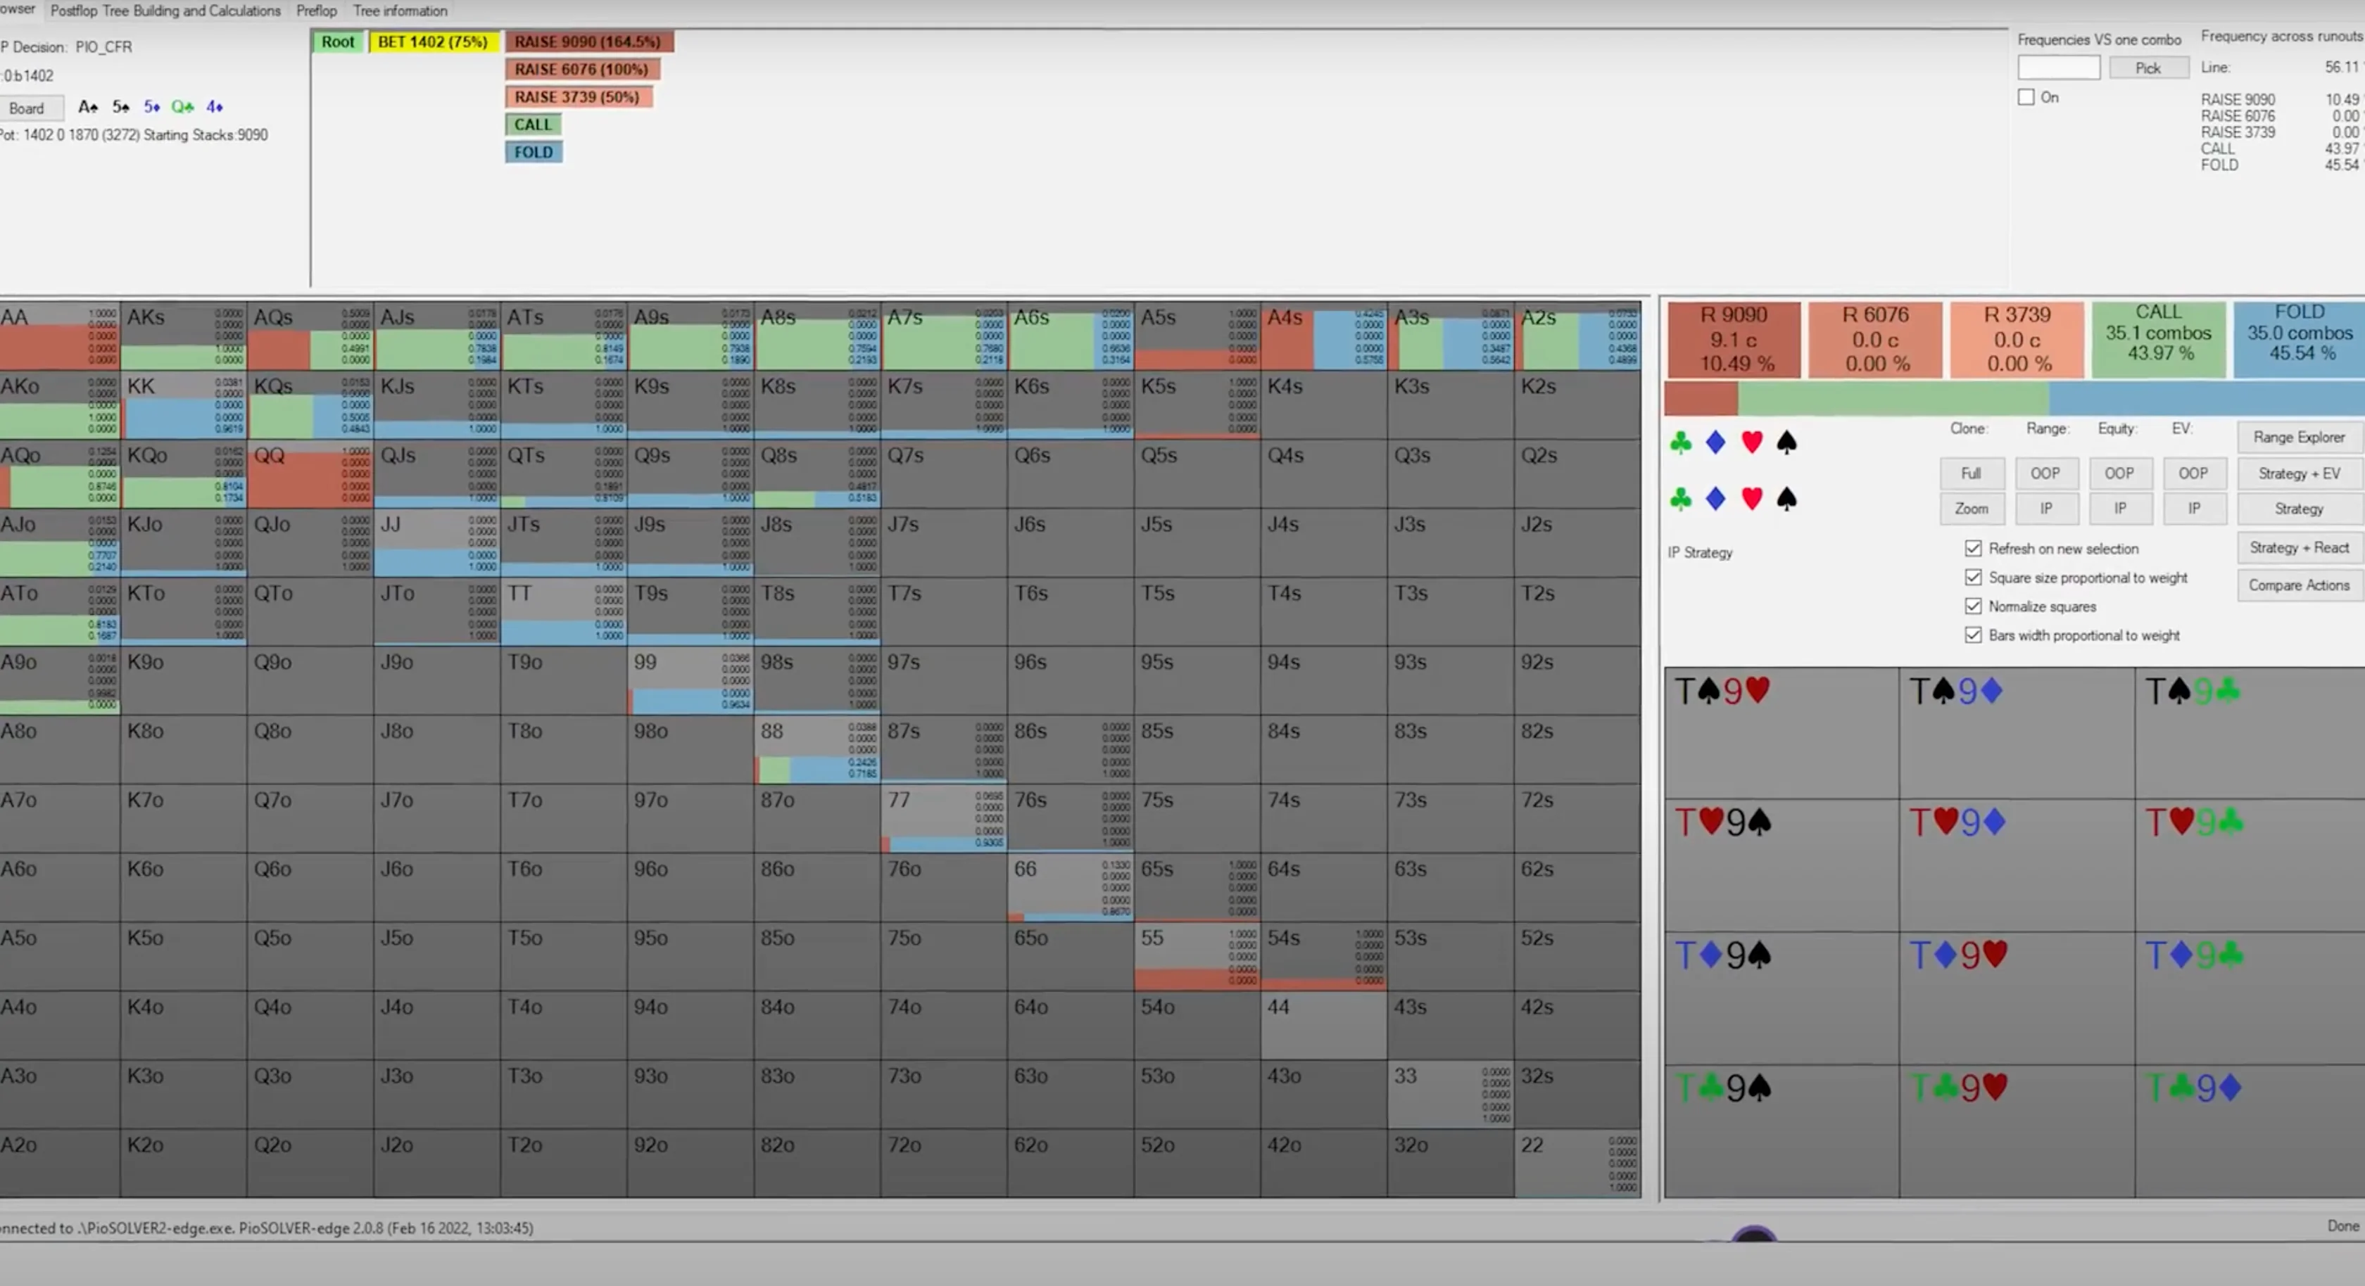
Task: Enable the On checkbox under Frequencies
Action: click(2026, 97)
